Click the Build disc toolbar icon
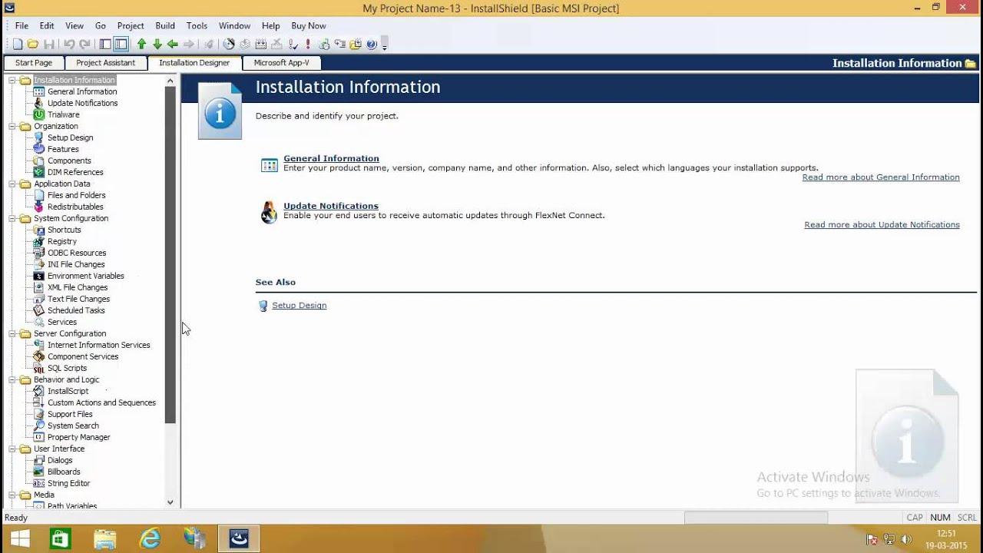The width and height of the screenshot is (983, 553). point(229,45)
